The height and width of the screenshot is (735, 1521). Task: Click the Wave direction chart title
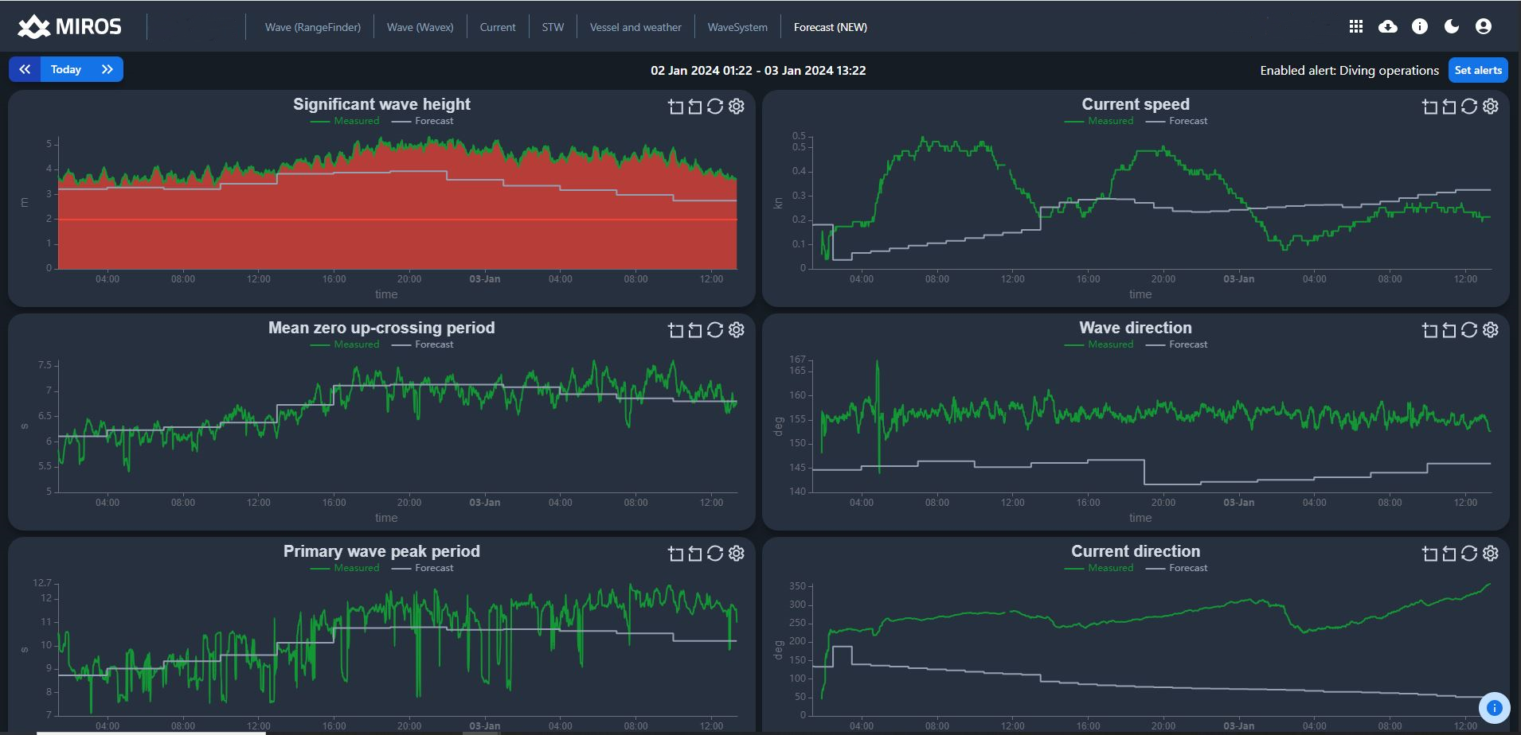(1136, 328)
